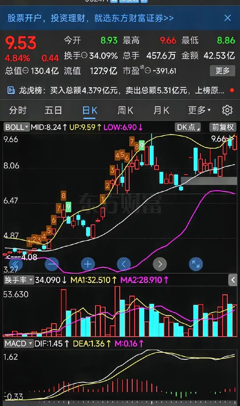Viewport: 240px width, 406px height.
Task: Dismiss the account-opening promo banner
Action: click(228, 18)
